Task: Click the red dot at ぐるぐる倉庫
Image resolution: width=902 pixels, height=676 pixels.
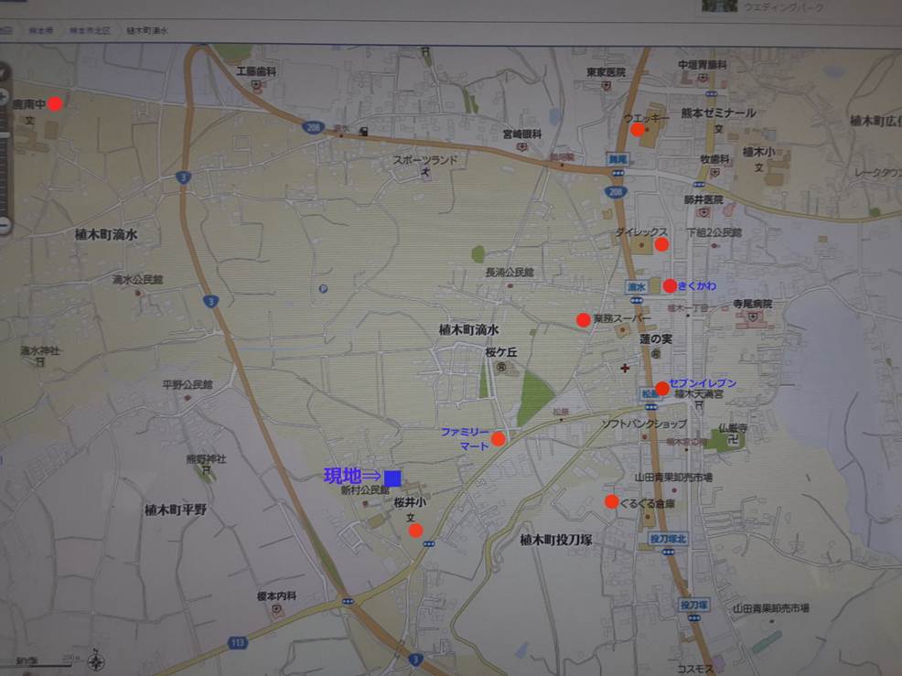Action: pos(611,500)
